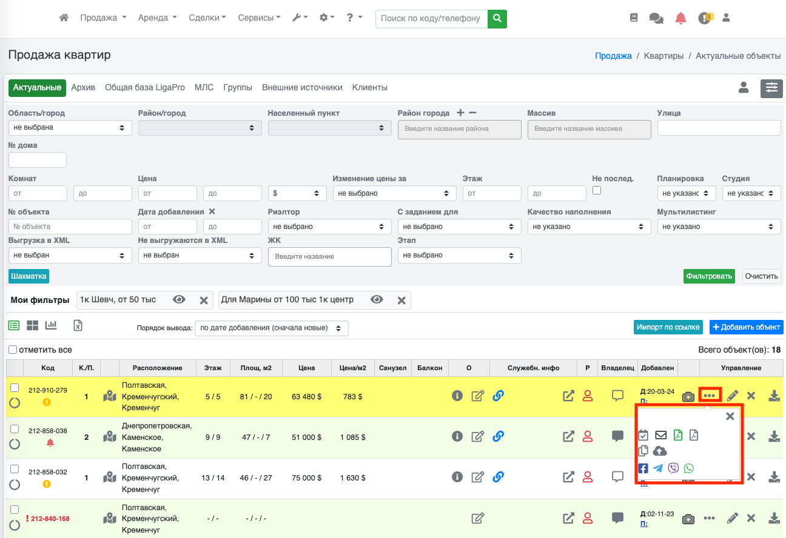
Task: Open the 'Сделки' top menu
Action: coord(207,18)
